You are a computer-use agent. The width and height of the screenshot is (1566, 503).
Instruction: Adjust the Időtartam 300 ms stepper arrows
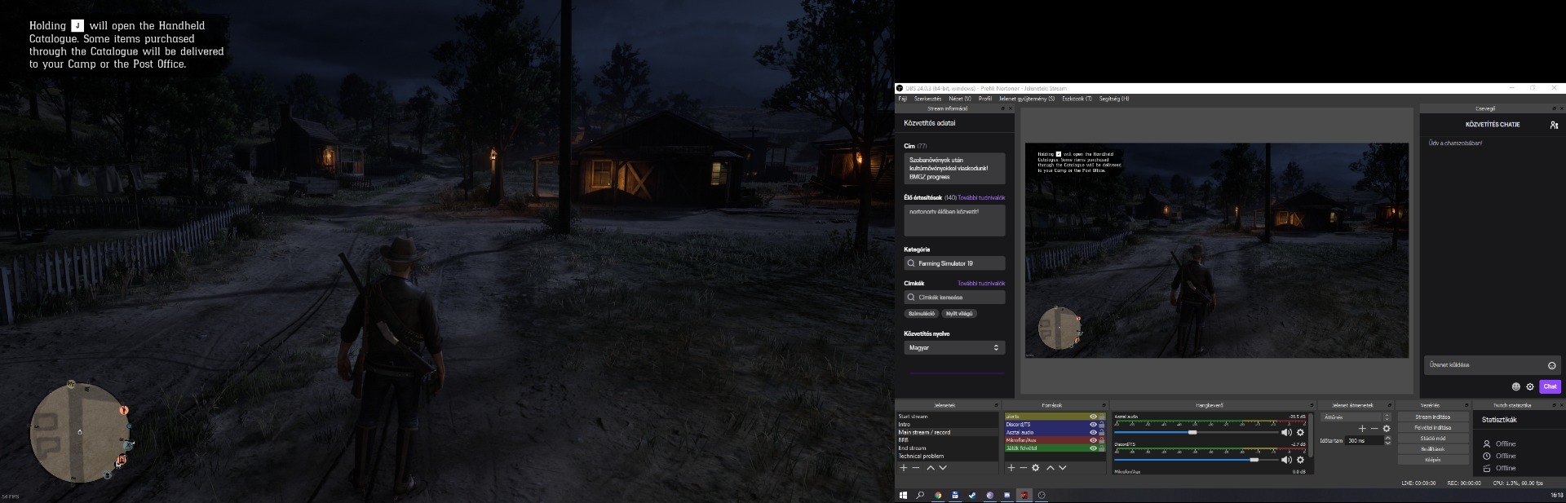click(1387, 440)
